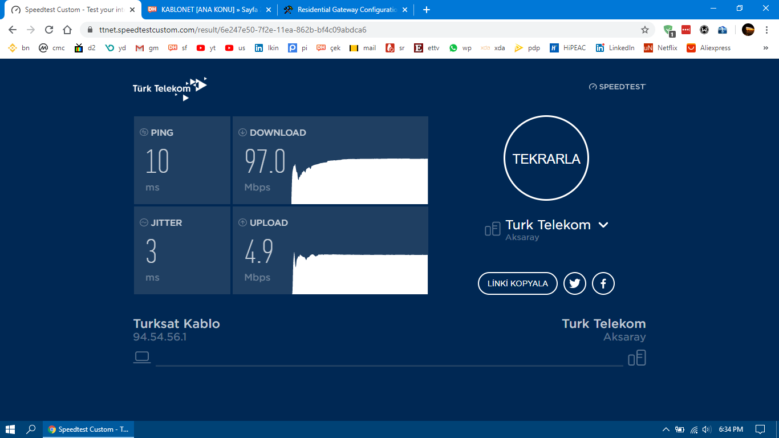The width and height of the screenshot is (779, 438).
Task: Click the address bar URL field
Action: tap(368, 30)
